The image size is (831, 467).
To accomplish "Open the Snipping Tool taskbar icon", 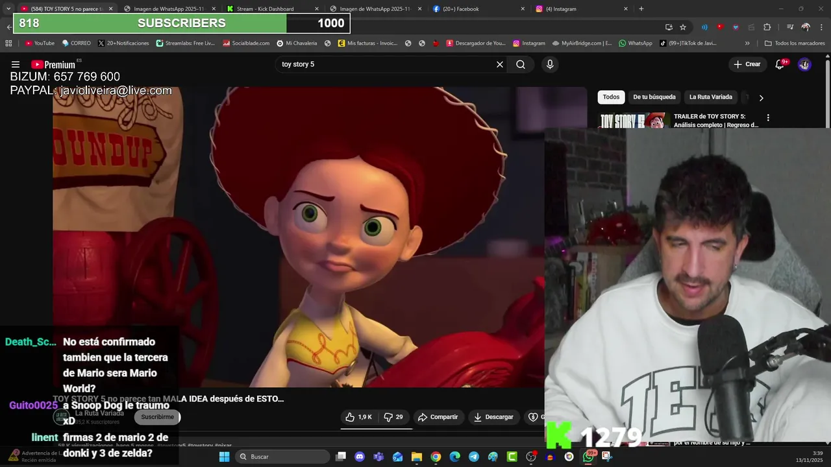I will pos(607,457).
